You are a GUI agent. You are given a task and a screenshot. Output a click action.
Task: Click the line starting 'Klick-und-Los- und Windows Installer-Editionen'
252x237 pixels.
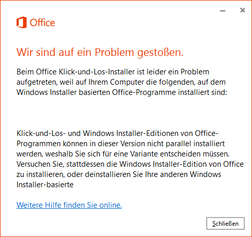click(117, 133)
